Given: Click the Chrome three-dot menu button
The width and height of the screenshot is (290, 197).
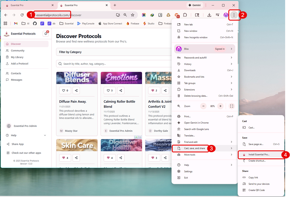Looking at the screenshot, I should (x=234, y=15).
